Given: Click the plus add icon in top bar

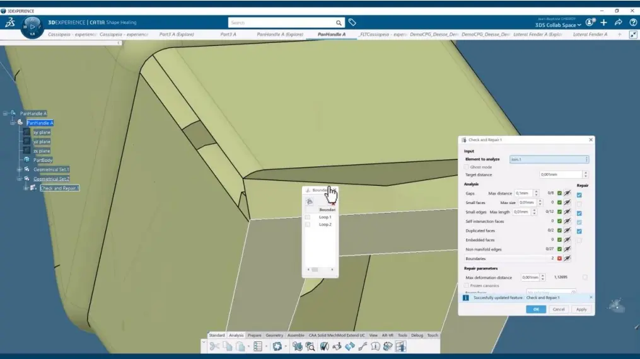Looking at the screenshot, I should click(x=603, y=23).
